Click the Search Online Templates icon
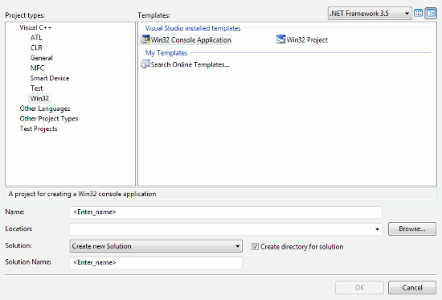 [x=145, y=64]
